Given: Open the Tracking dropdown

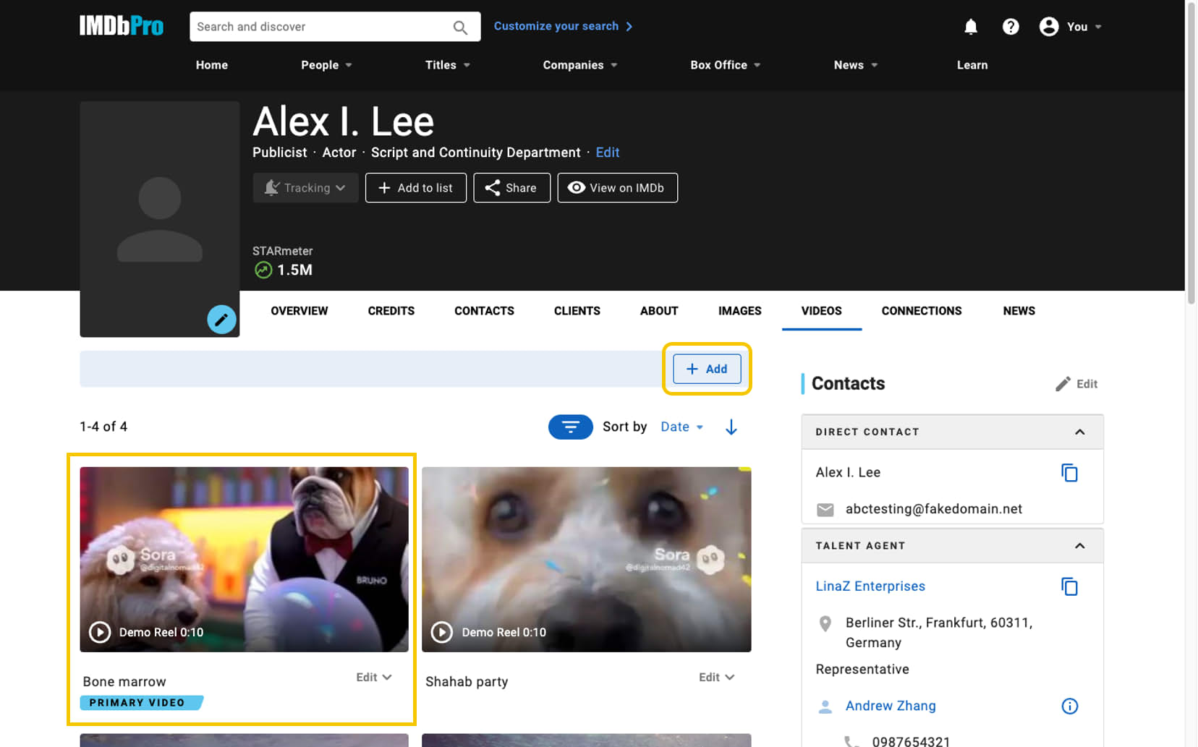Looking at the screenshot, I should (305, 188).
